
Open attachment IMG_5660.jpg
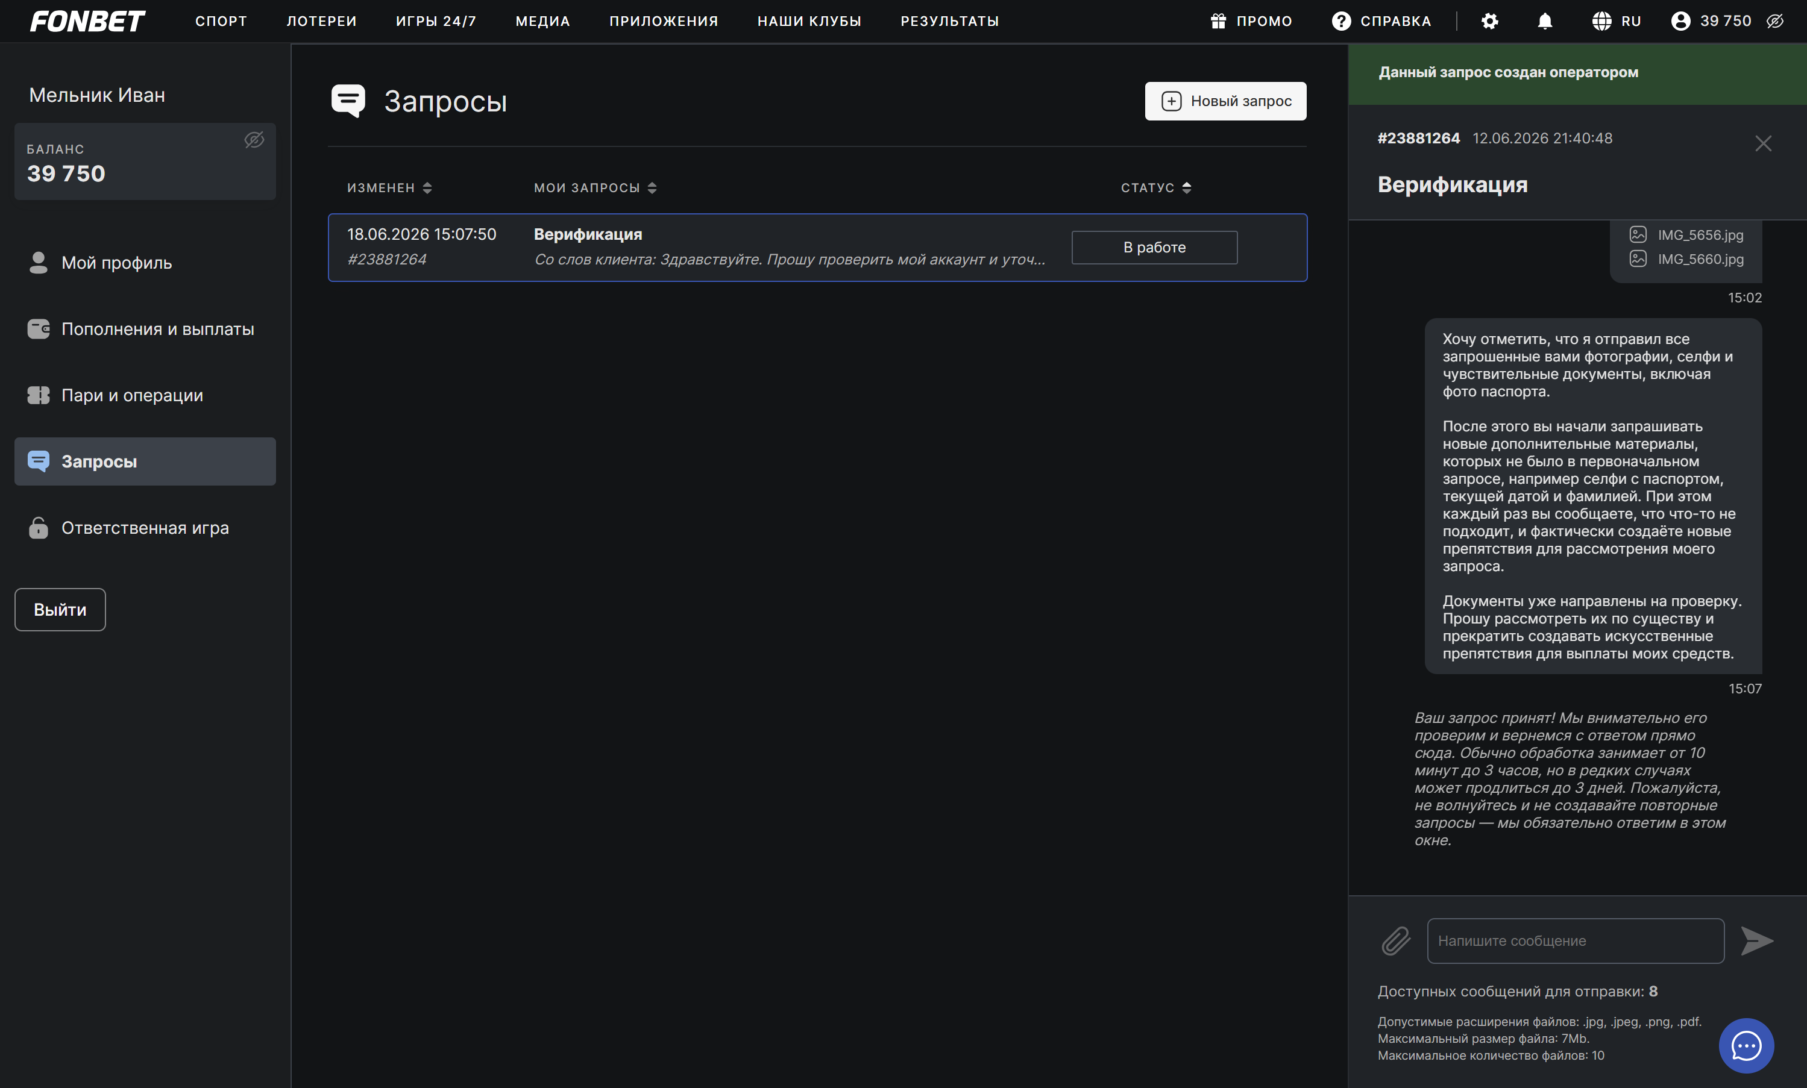tap(1686, 259)
